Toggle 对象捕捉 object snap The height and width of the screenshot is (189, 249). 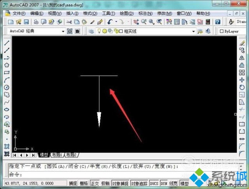(x=120, y=183)
